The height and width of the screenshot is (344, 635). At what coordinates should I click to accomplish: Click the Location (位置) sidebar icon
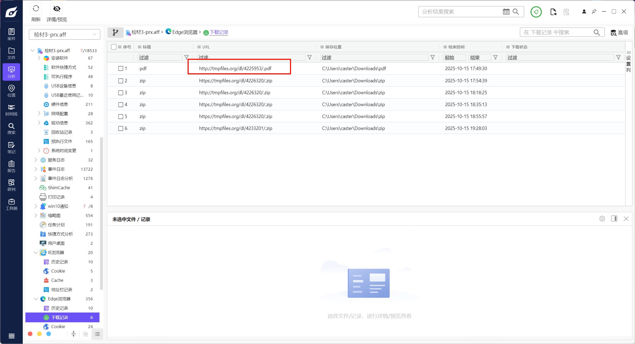(x=11, y=91)
